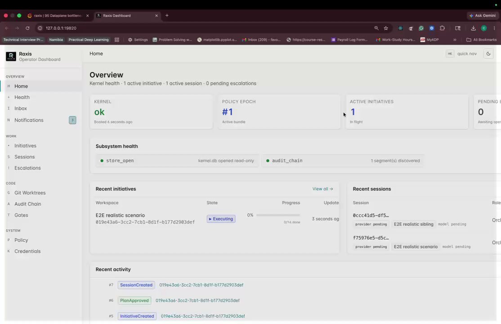501x324 pixels.
Task: Toggle the dark mode moon icon
Action: (488, 54)
